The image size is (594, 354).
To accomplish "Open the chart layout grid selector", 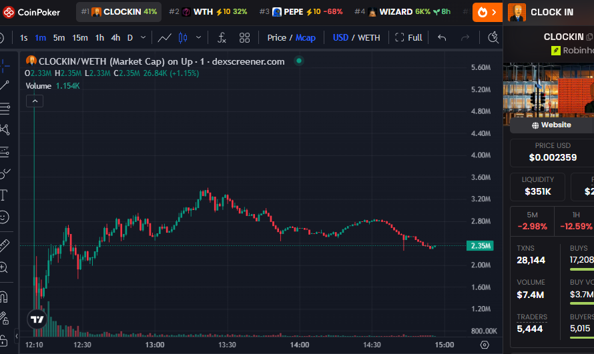I will click(245, 37).
